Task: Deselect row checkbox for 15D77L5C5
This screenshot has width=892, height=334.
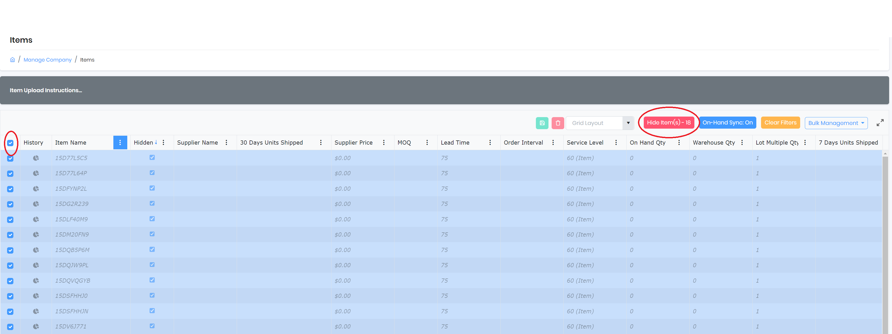Action: 10,158
